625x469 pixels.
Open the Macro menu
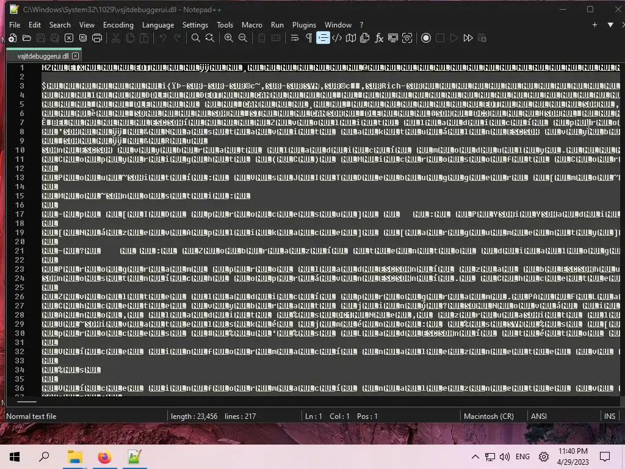252,24
